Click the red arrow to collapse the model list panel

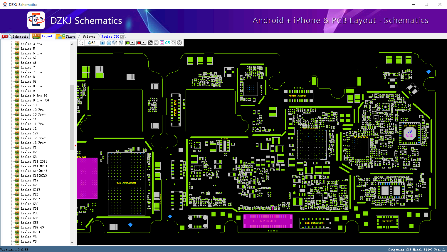(75, 145)
